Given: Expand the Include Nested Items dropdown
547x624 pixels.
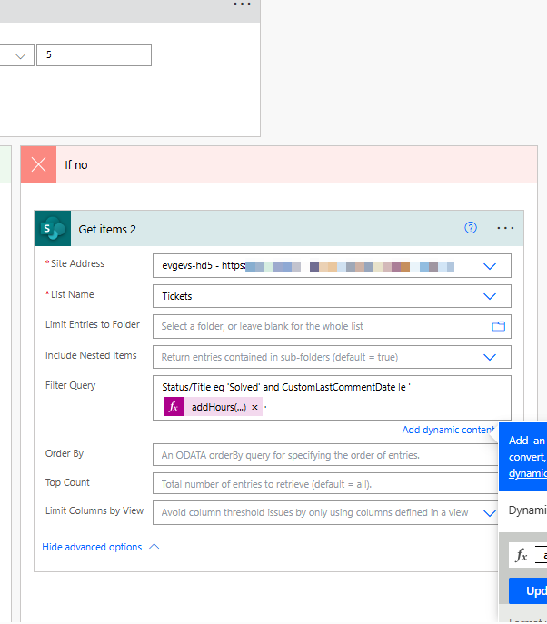Looking at the screenshot, I should point(490,357).
